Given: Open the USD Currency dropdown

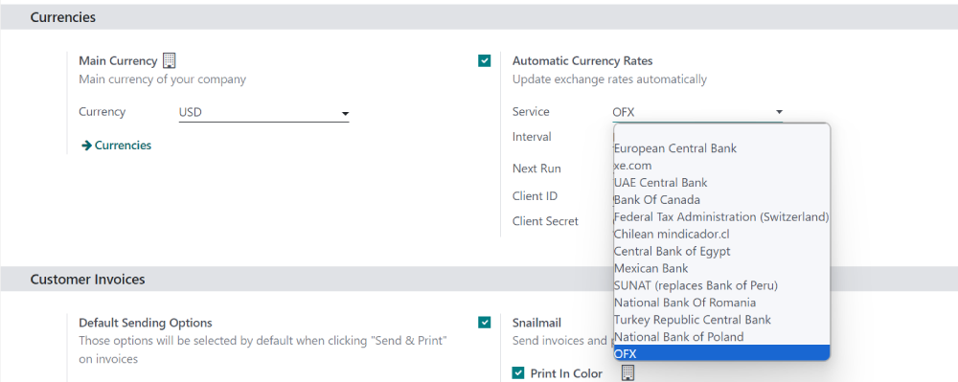Looking at the screenshot, I should [x=263, y=113].
